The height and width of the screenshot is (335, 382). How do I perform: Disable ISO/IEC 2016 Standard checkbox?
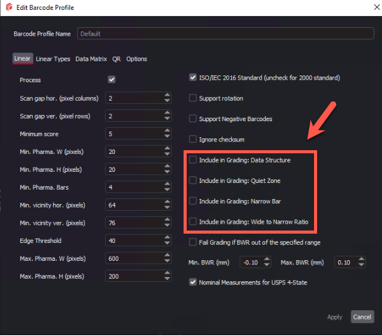[193, 78]
